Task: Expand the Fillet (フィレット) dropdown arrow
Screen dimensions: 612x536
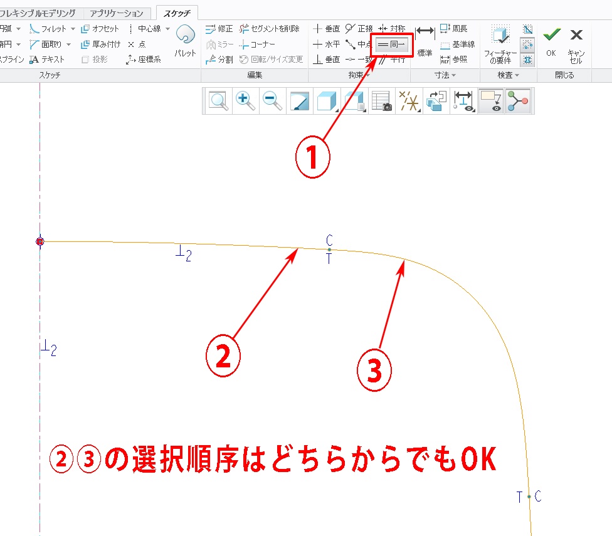Action: [x=73, y=29]
